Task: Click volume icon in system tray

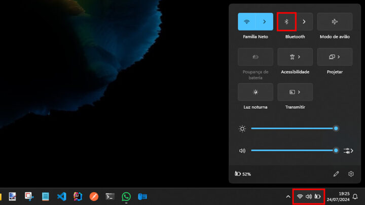Action: (x=309, y=196)
